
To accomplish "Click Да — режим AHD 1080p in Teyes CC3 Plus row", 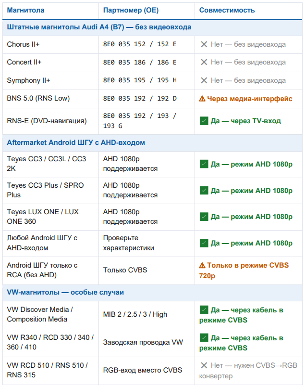I will pyautogui.click(x=252, y=191).
